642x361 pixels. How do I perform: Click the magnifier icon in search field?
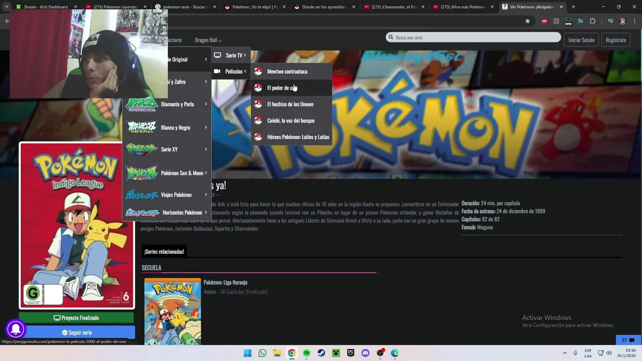click(391, 38)
